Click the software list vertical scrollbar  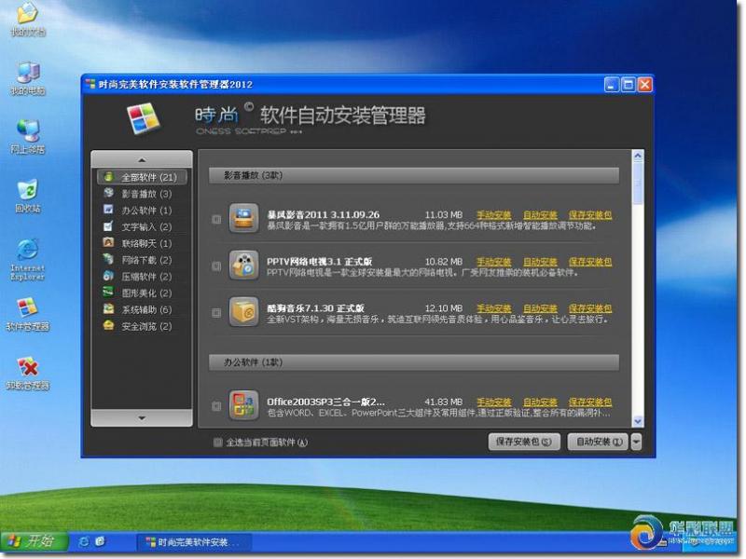click(638, 279)
